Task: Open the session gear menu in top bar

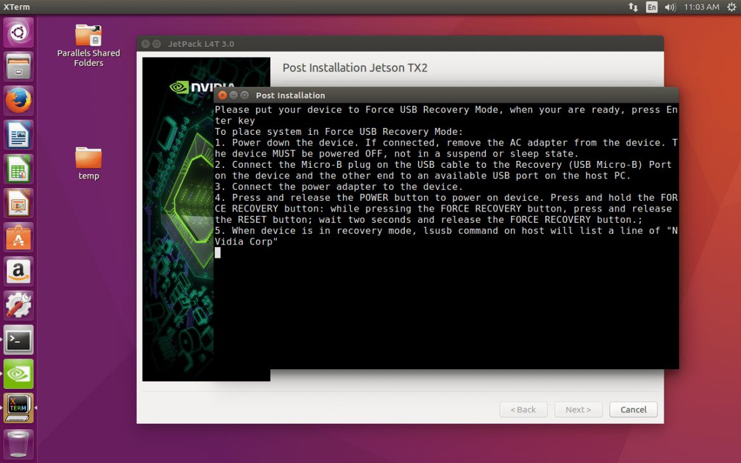Action: click(733, 7)
